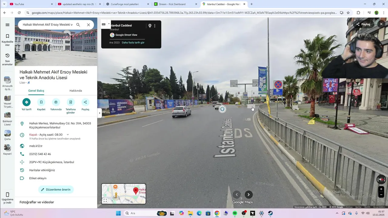Click the next arrow on image strip
This screenshot has height=218, width=388.
[x=249, y=195]
